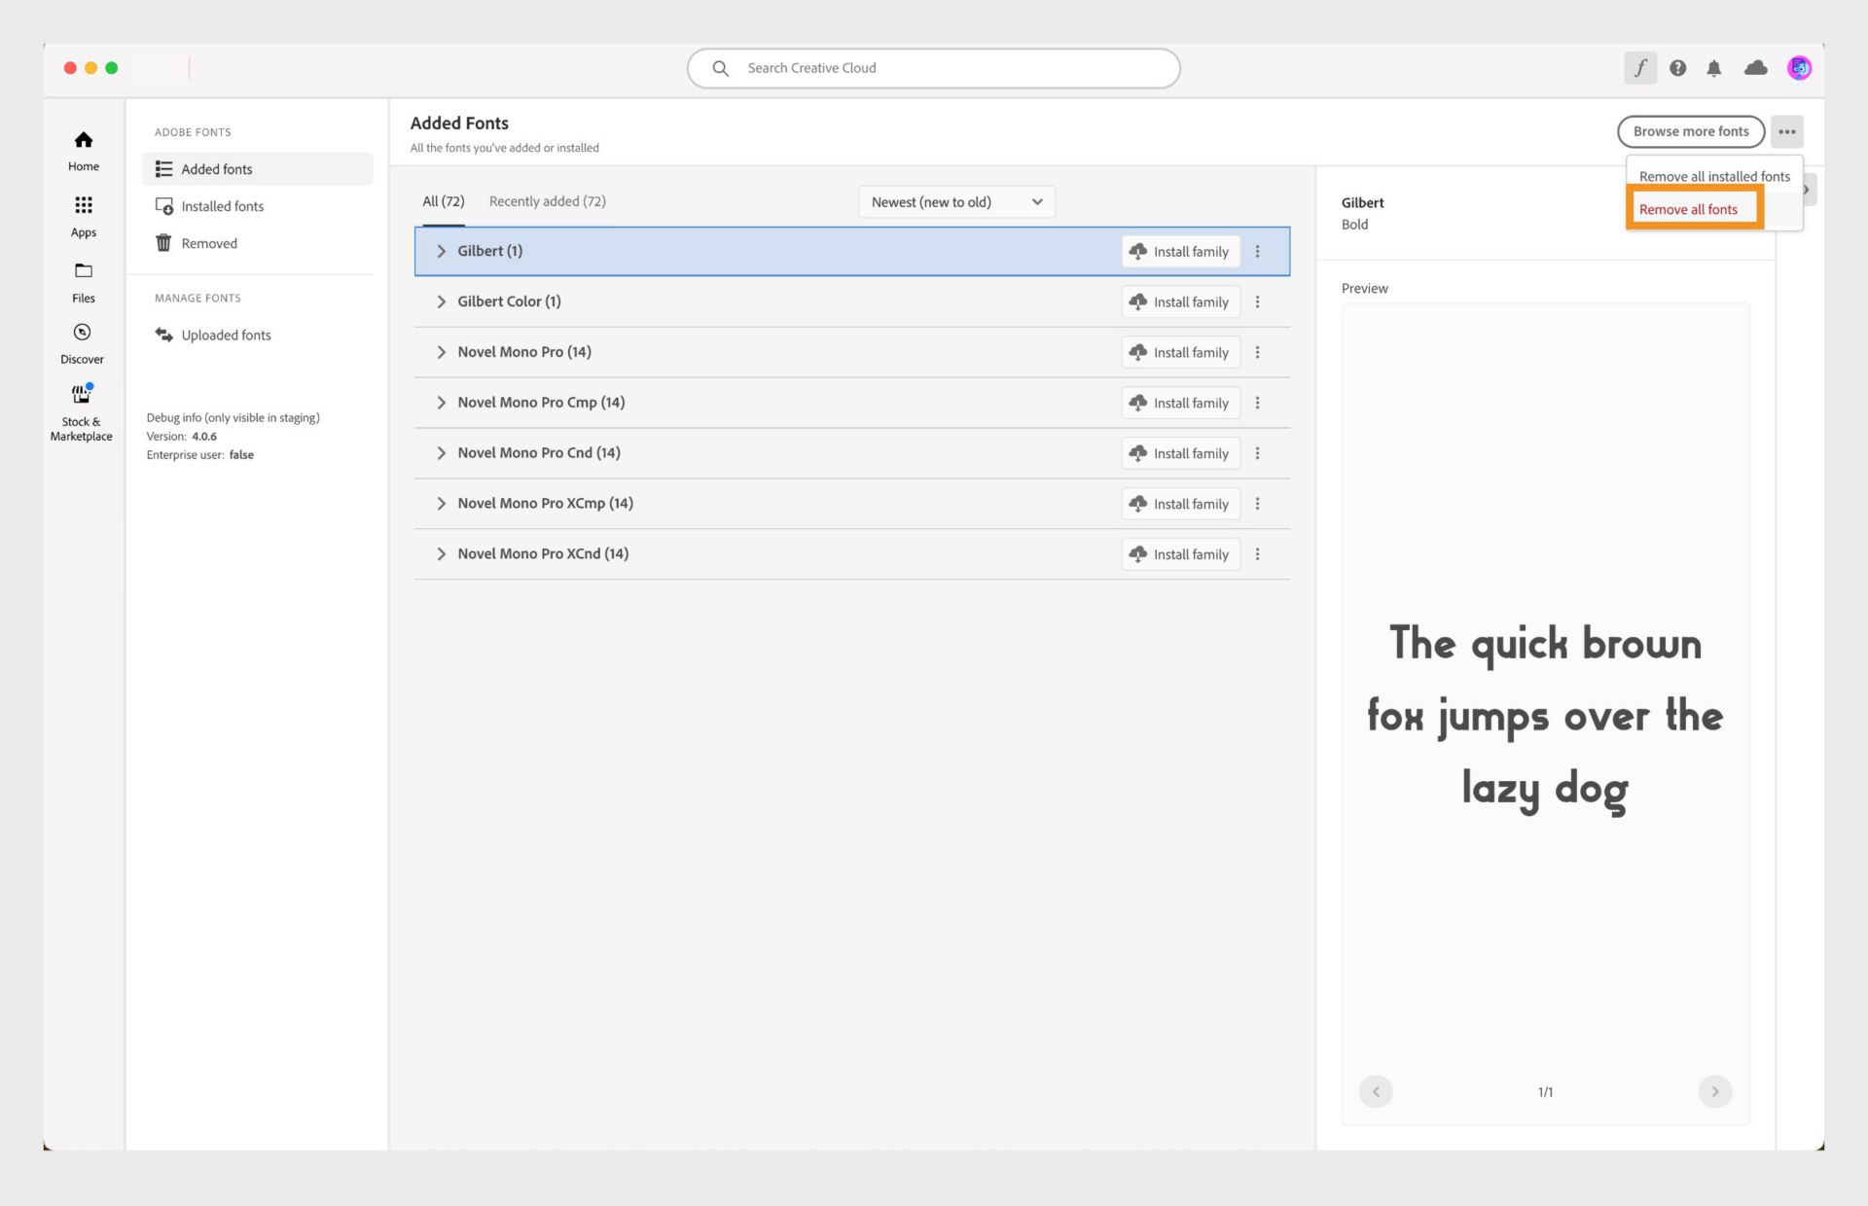
Task: Click the three-dot more options button
Action: (x=1787, y=131)
